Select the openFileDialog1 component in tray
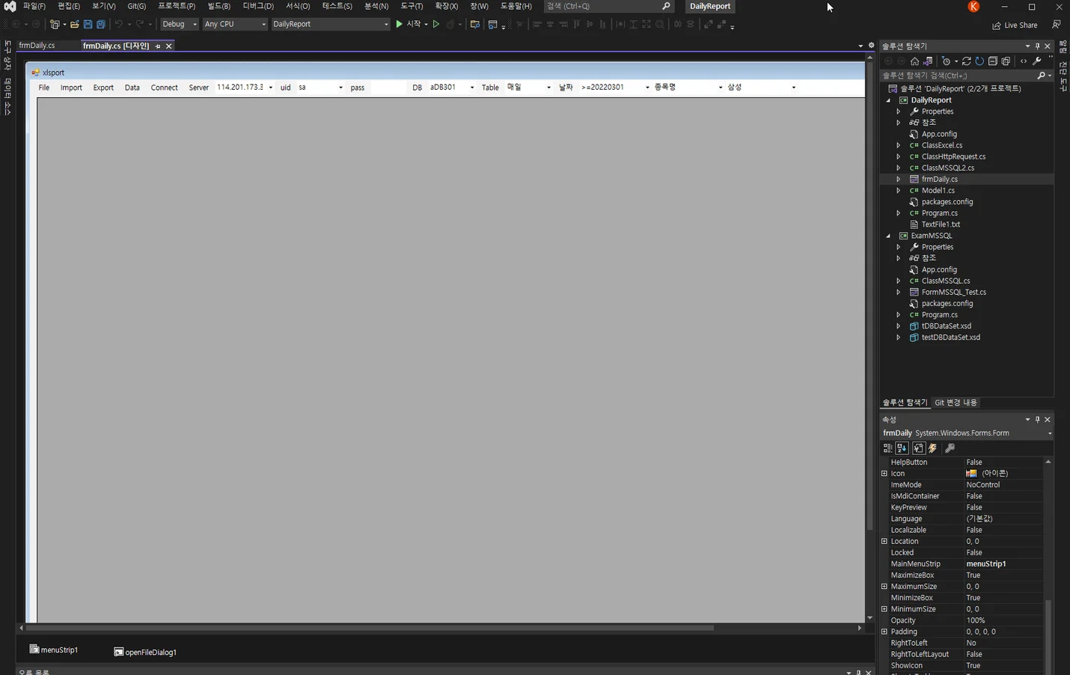 (145, 652)
